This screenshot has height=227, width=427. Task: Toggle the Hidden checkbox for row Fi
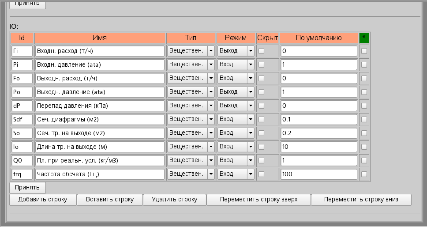click(x=261, y=51)
